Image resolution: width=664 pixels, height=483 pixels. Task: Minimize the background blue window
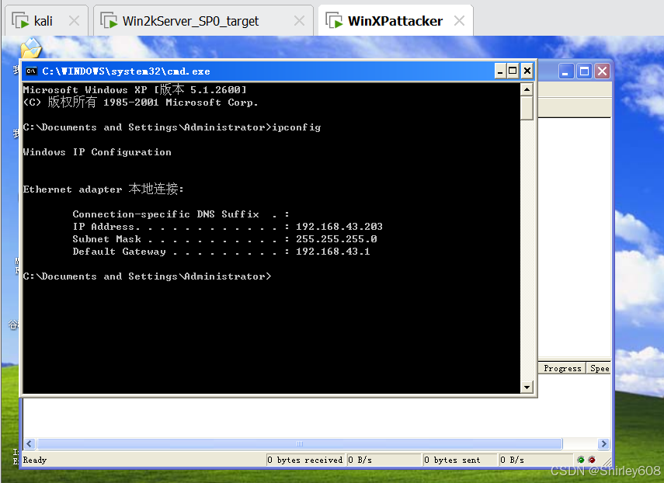pyautogui.click(x=565, y=71)
